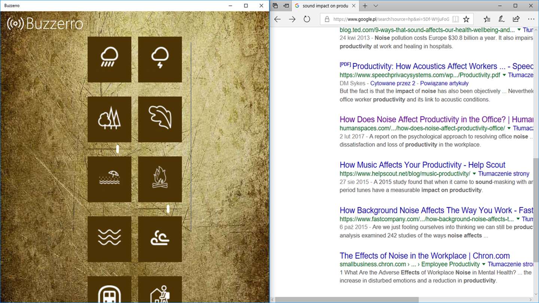
Task: Show the tabs you've set aside
Action: [x=275, y=6]
